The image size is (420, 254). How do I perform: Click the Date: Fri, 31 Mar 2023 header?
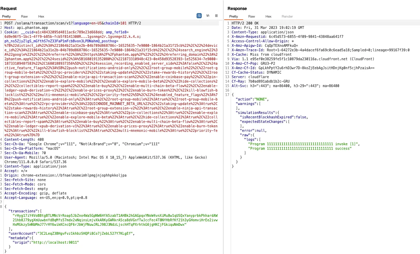pos(268,28)
